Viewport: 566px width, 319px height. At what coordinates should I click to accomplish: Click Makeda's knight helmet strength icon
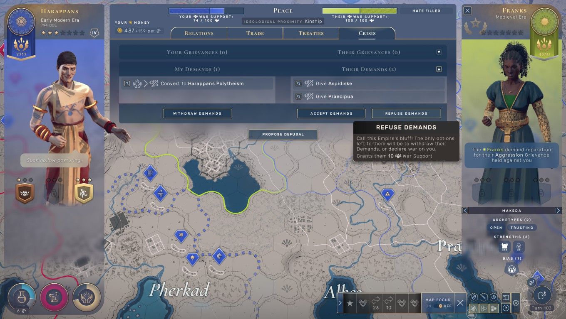coord(519,247)
